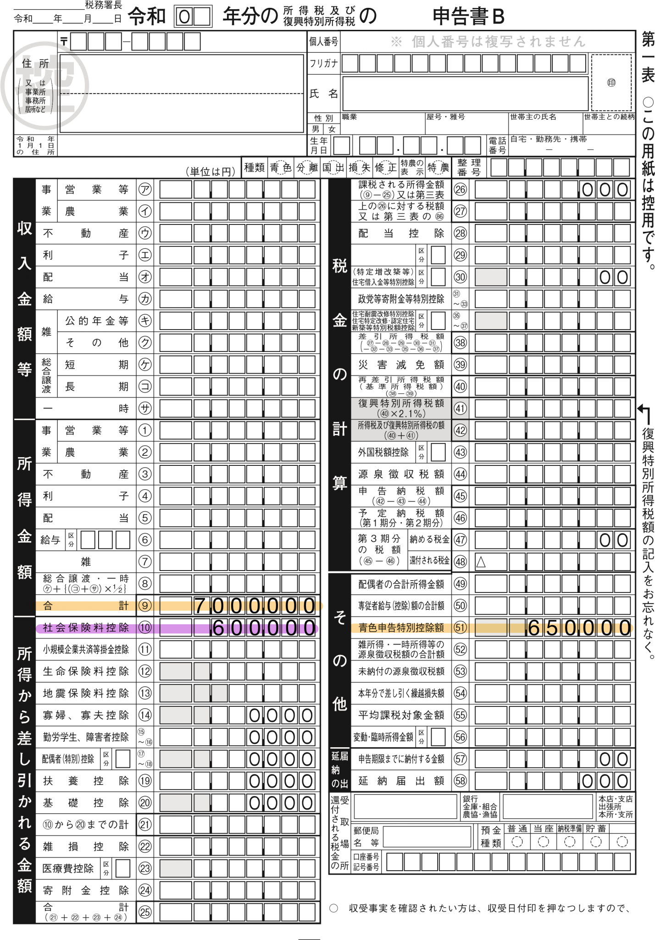Screen dimensions: 655x940
Task: Click the circled ⑨ marker on 合計
Action: (145, 606)
